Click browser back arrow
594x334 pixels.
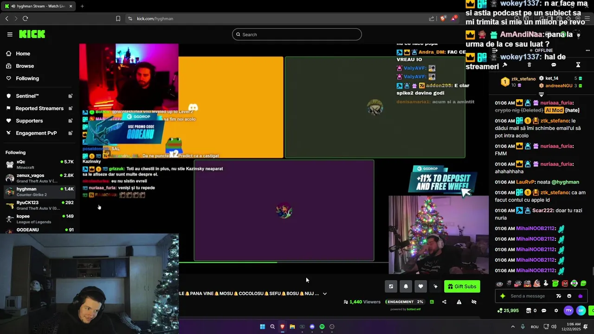7,19
